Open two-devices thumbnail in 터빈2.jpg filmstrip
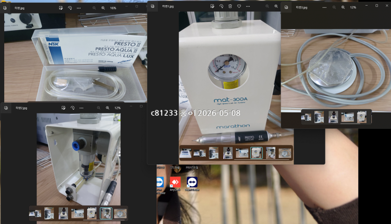Image resolution: width=391 pixels, height=224 pixels. click(35, 214)
